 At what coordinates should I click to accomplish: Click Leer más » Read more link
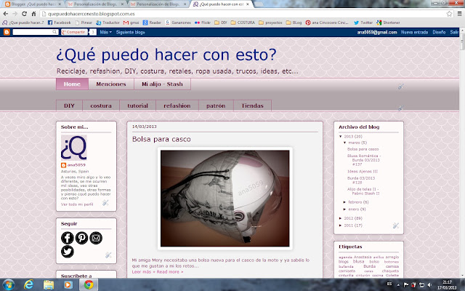click(158, 271)
